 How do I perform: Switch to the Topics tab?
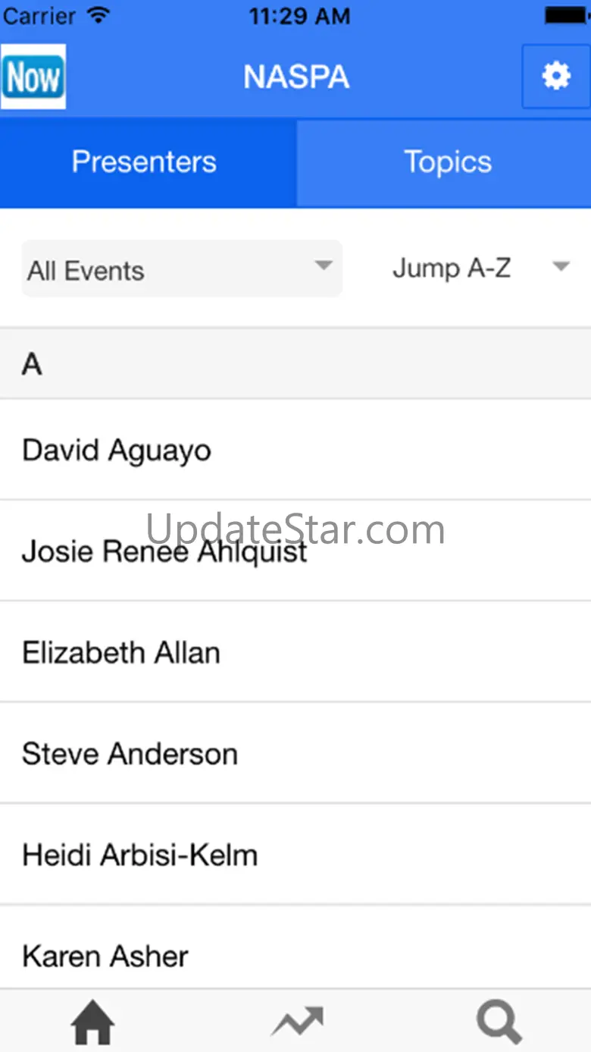447,162
